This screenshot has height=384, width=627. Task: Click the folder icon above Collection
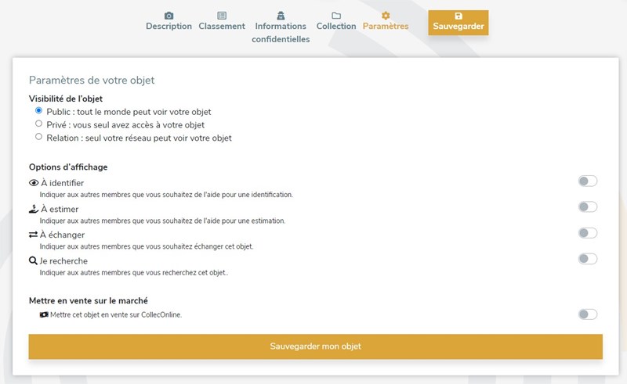pyautogui.click(x=336, y=16)
